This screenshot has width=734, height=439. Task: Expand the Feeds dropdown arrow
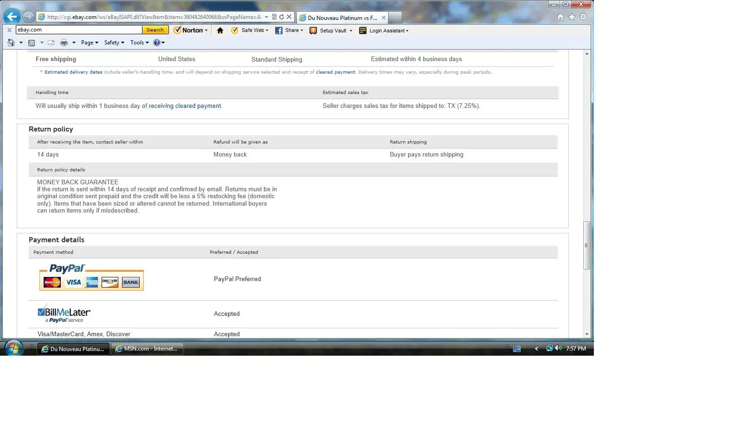(42, 43)
